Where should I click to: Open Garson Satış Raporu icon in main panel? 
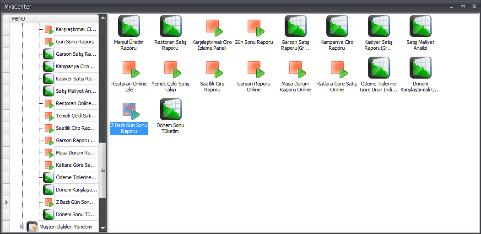(295, 26)
